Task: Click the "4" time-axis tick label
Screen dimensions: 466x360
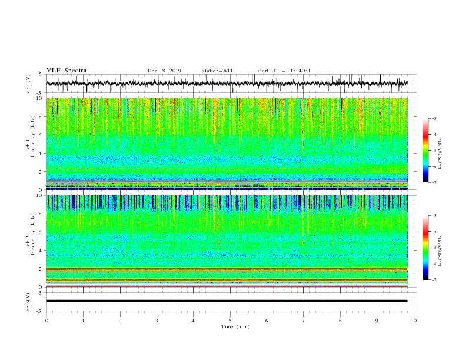Action: pos(193,321)
